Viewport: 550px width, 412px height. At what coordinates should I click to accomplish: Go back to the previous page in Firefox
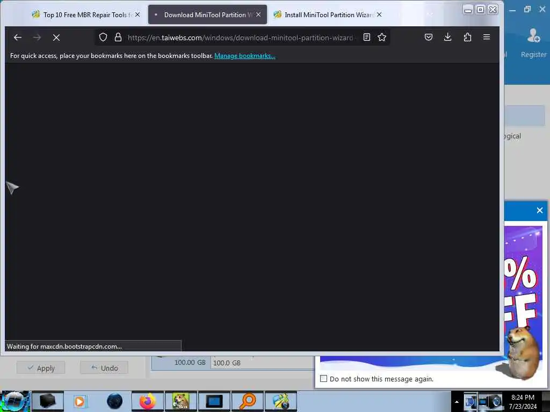[18, 38]
